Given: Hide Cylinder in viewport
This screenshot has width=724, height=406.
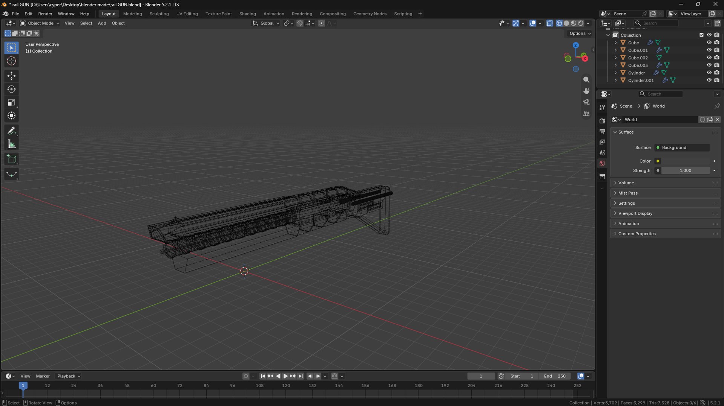Looking at the screenshot, I should pyautogui.click(x=709, y=73).
